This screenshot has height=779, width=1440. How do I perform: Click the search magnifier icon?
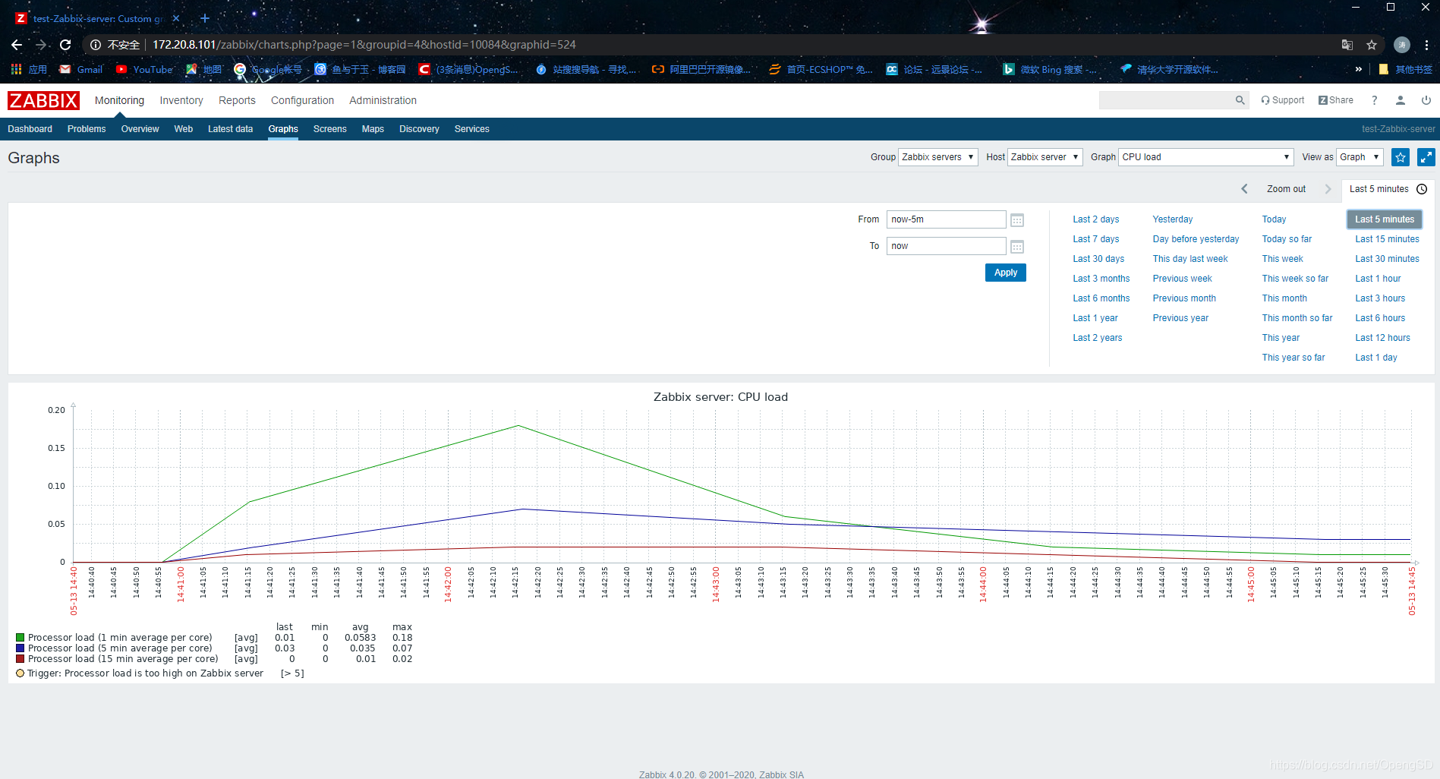(x=1240, y=100)
